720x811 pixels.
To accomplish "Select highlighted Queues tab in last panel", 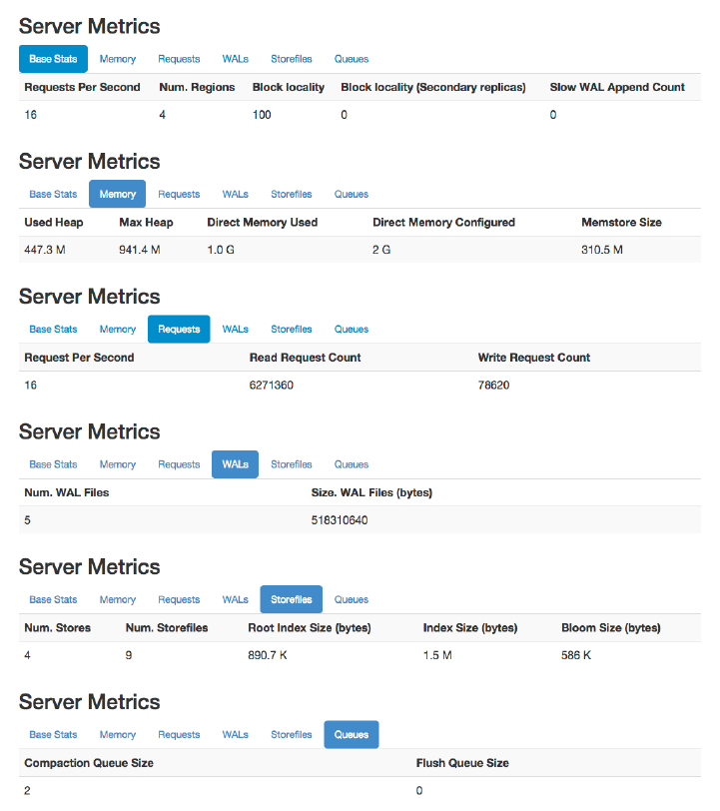I will tap(352, 734).
